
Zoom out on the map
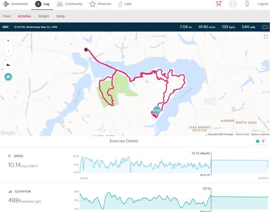(8, 51)
